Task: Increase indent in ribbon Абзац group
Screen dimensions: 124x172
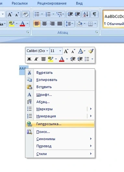Action: pos(77,14)
